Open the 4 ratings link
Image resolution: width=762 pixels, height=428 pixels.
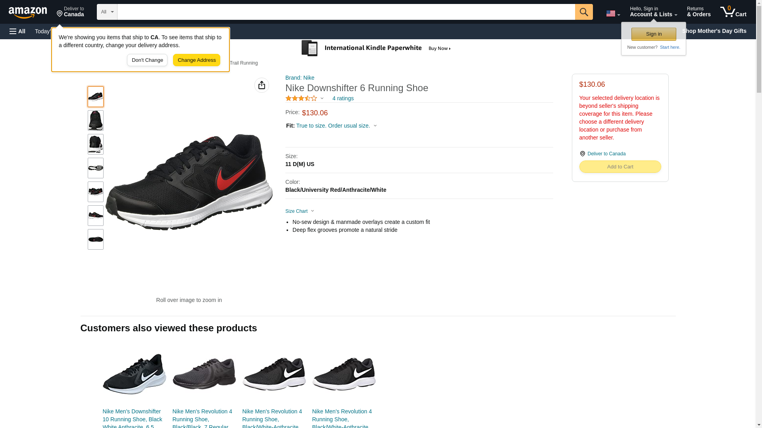[343, 98]
